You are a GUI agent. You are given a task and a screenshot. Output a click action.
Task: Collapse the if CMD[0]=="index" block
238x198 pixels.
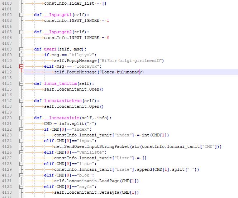click(21, 130)
